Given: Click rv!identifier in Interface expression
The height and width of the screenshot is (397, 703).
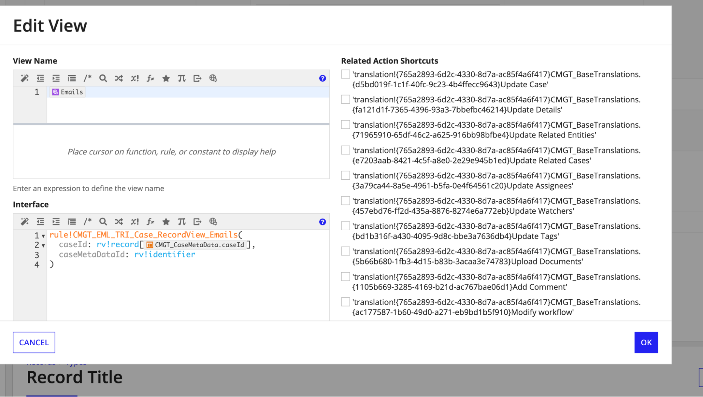Looking at the screenshot, I should coord(165,254).
